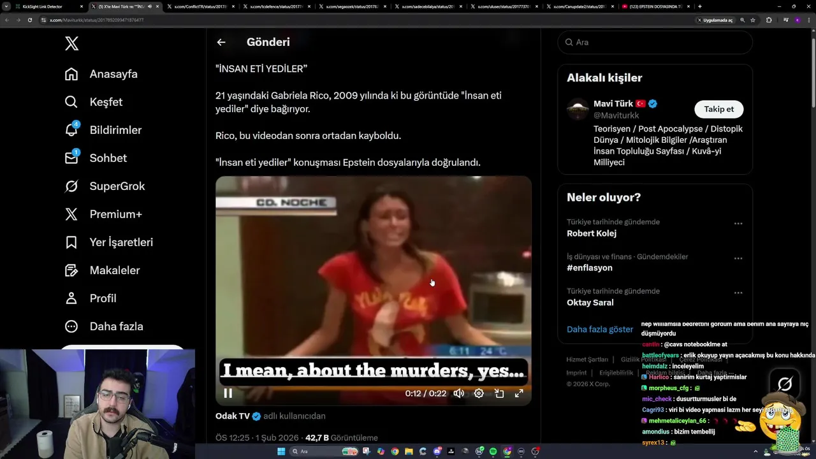Open Spotify from the taskbar
The image size is (816, 459).
(x=493, y=451)
